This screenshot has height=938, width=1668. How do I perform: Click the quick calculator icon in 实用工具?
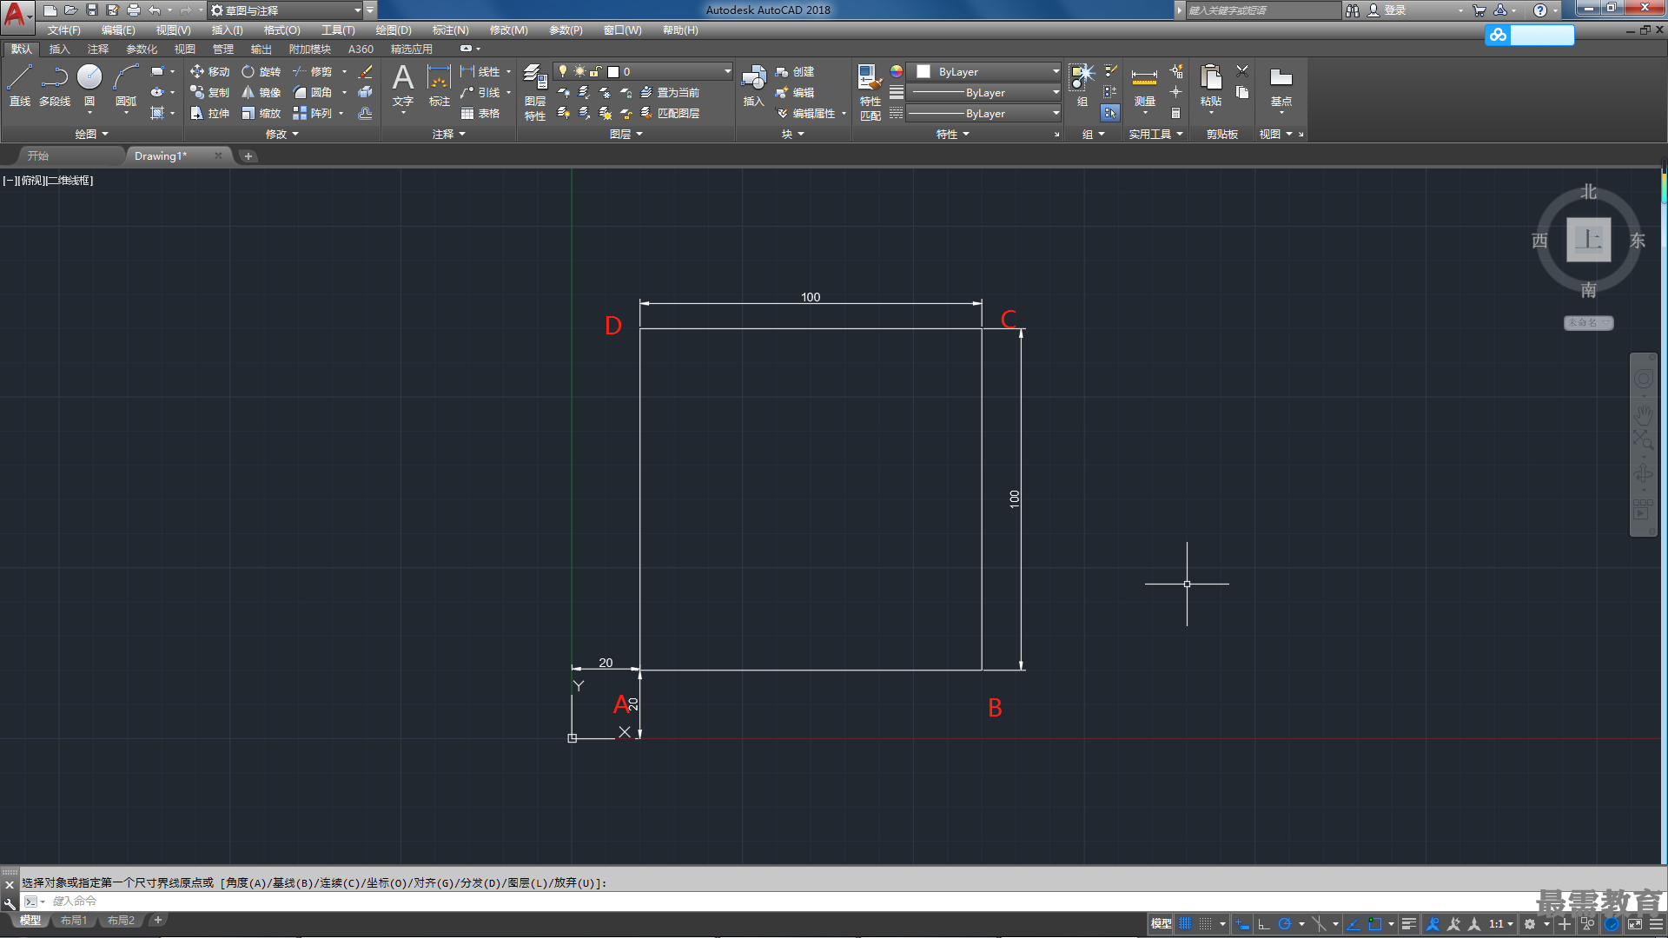click(x=1175, y=113)
